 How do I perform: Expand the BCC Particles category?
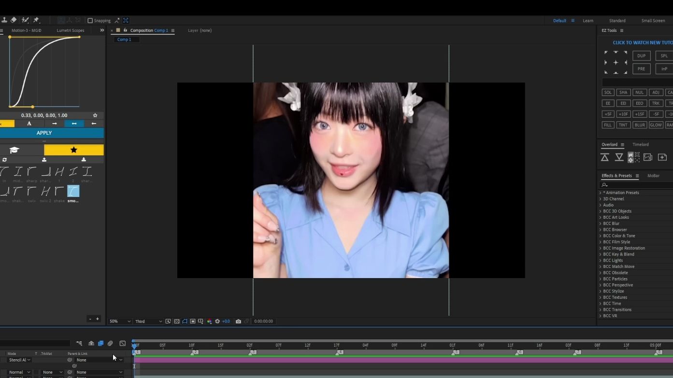click(601, 279)
